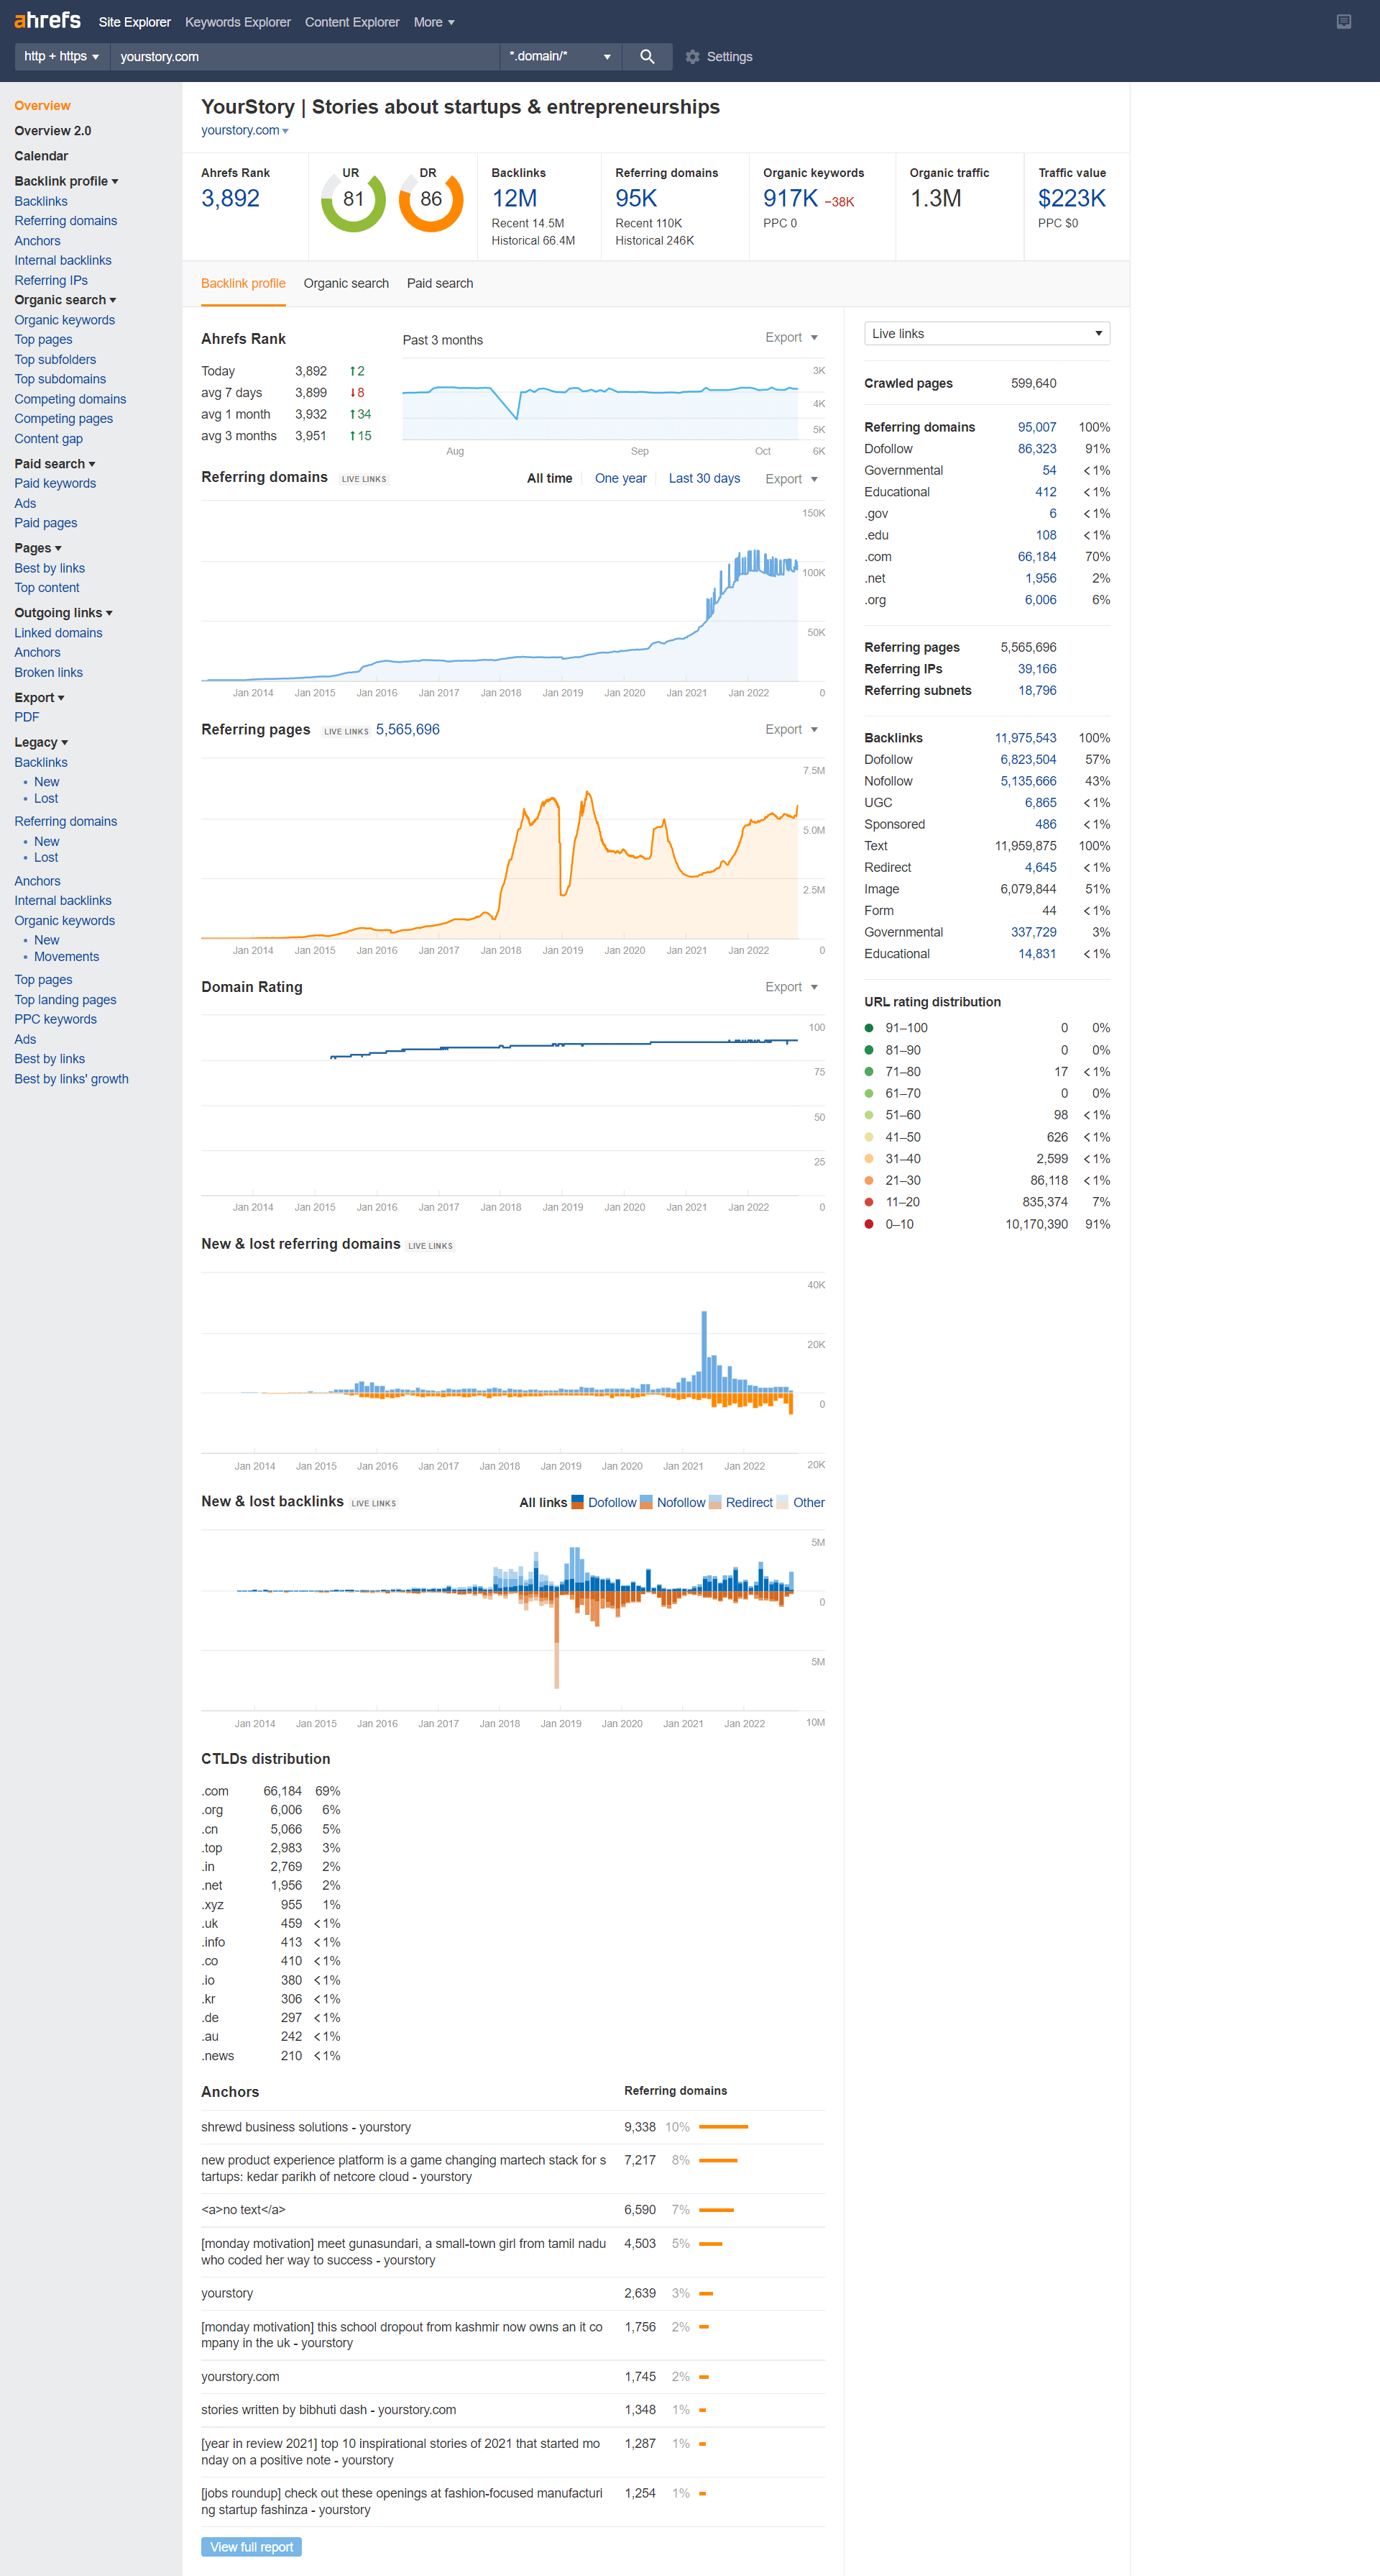
Task: Open Top landing pages link
Action: [65, 1000]
